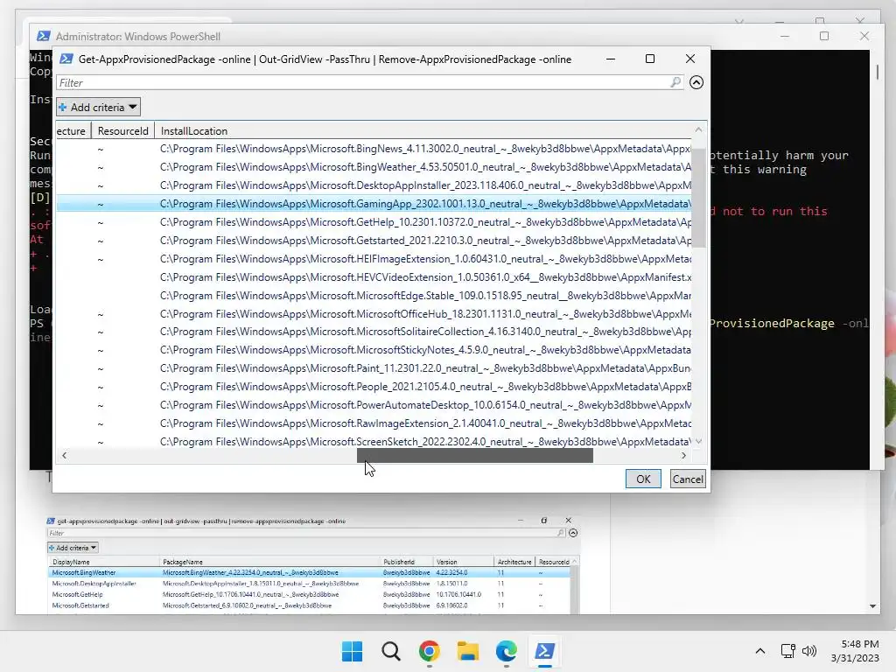Select the Microsoft.ScreenSketch row
Viewport: 896px width, 672px height.
374,441
